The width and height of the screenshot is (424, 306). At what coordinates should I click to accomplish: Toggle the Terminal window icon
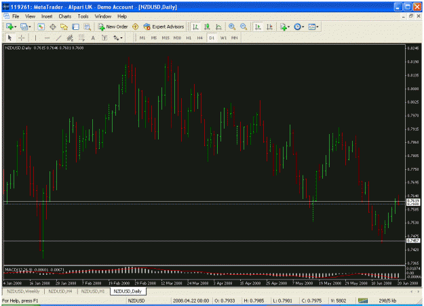coord(75,26)
